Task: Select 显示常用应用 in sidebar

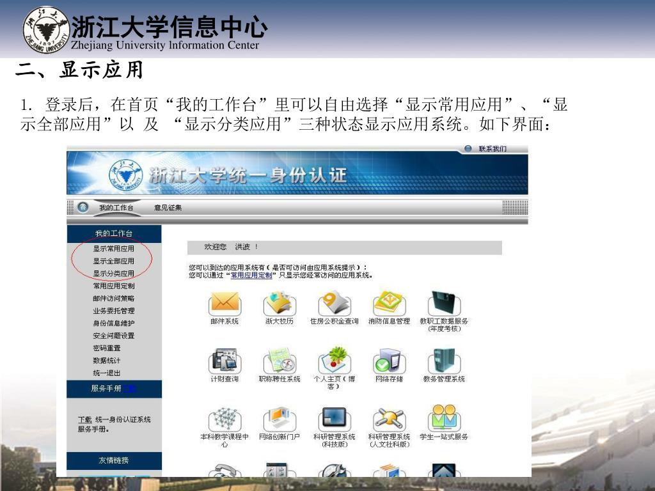Action: pyautogui.click(x=114, y=249)
